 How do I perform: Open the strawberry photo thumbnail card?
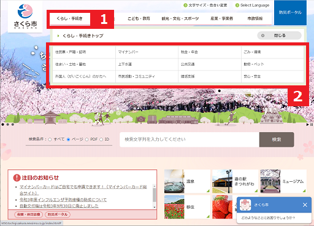pos(224,207)
